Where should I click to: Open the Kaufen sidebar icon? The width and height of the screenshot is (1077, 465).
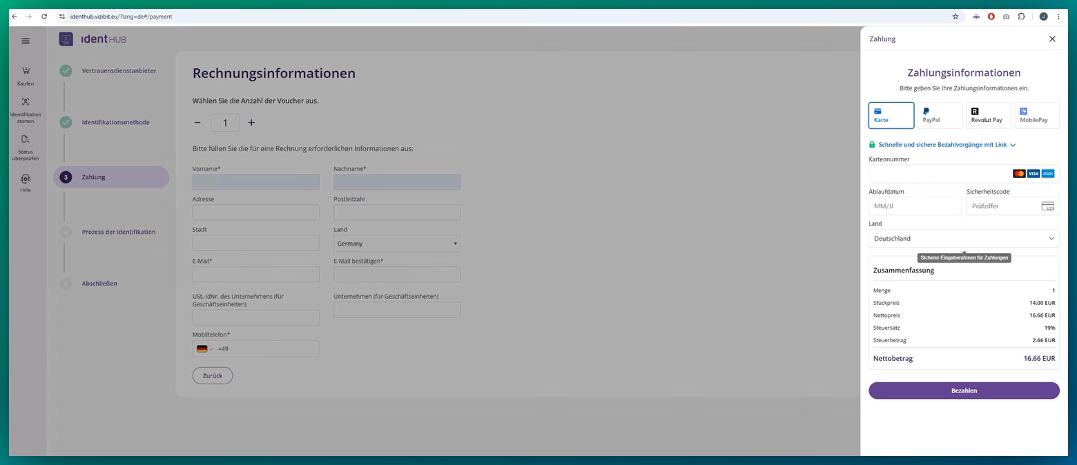(26, 70)
